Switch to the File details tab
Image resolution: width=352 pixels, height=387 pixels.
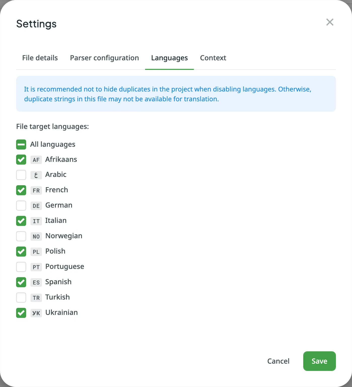pyautogui.click(x=39, y=58)
